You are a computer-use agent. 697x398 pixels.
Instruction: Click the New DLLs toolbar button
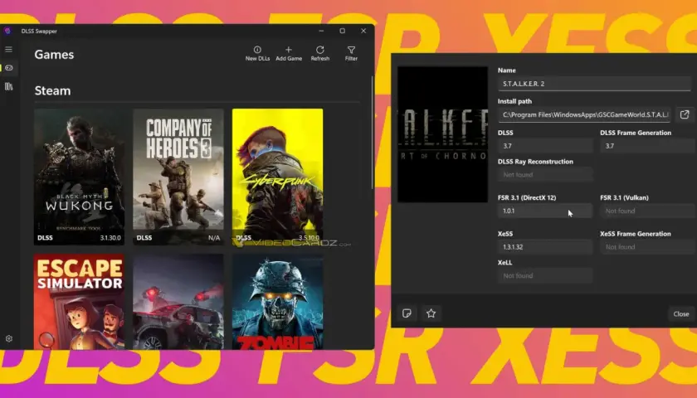(x=257, y=53)
